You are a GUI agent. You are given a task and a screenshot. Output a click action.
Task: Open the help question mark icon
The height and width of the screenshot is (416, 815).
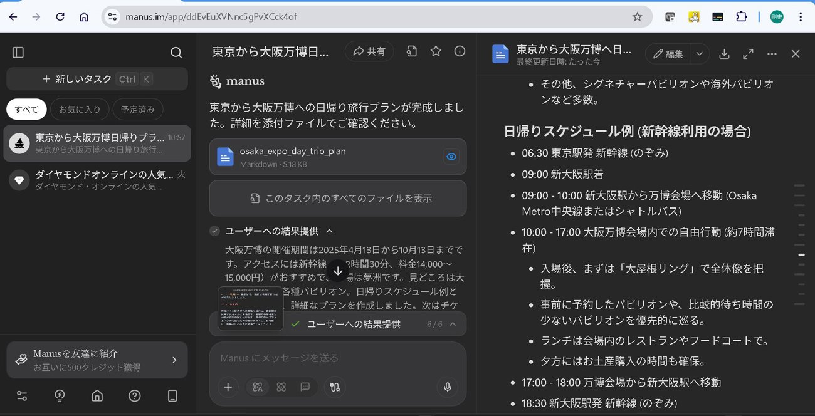click(x=135, y=395)
